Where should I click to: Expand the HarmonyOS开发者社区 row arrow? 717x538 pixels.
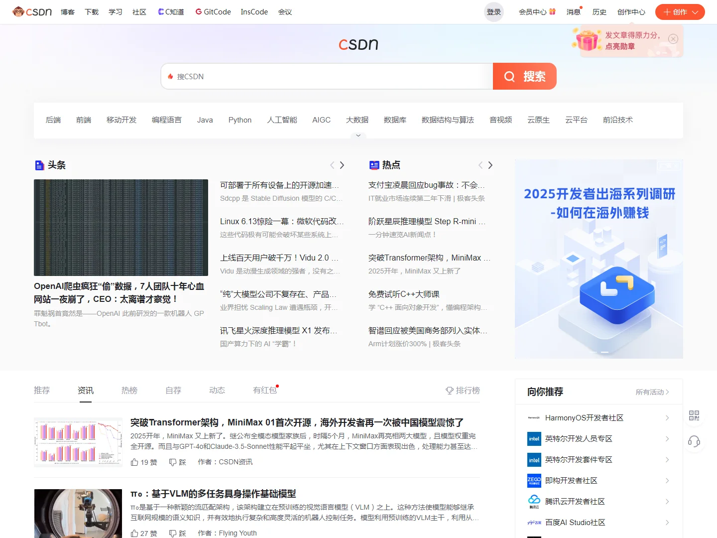tap(667, 418)
